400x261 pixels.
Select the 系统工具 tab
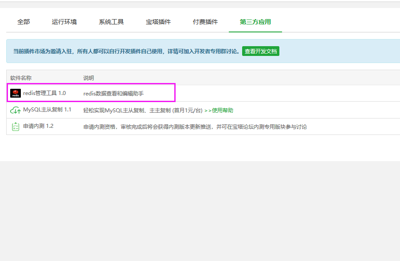point(111,22)
